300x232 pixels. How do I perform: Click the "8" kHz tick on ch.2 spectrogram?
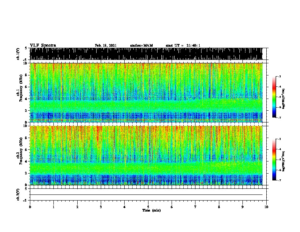27,138
